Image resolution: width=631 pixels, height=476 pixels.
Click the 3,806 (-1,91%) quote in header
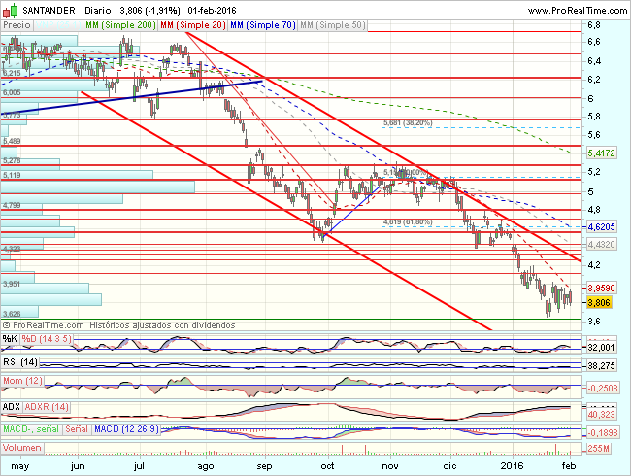tap(149, 11)
